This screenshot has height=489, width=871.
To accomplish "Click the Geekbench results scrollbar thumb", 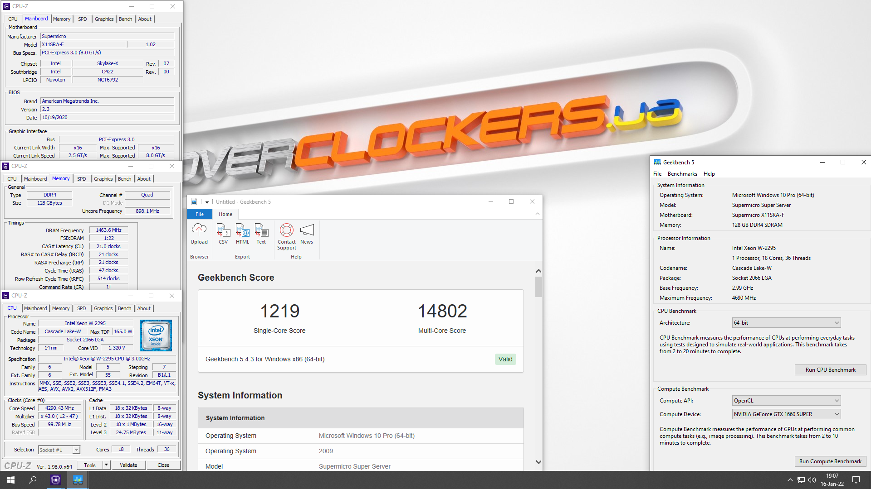I will [538, 287].
